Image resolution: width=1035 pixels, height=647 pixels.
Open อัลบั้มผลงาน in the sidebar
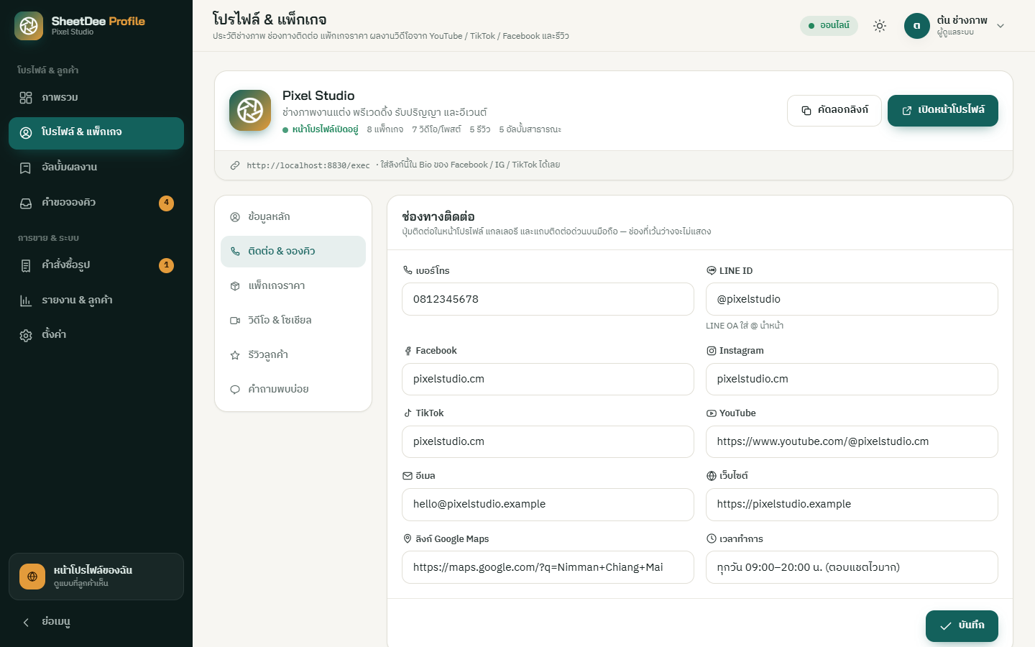coord(96,168)
